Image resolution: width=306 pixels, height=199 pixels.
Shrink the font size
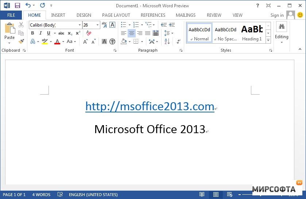click(94, 41)
